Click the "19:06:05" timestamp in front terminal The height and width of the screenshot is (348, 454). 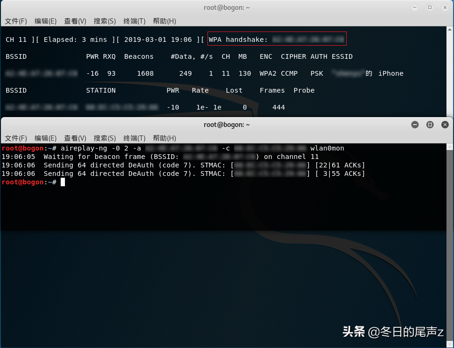[18, 157]
